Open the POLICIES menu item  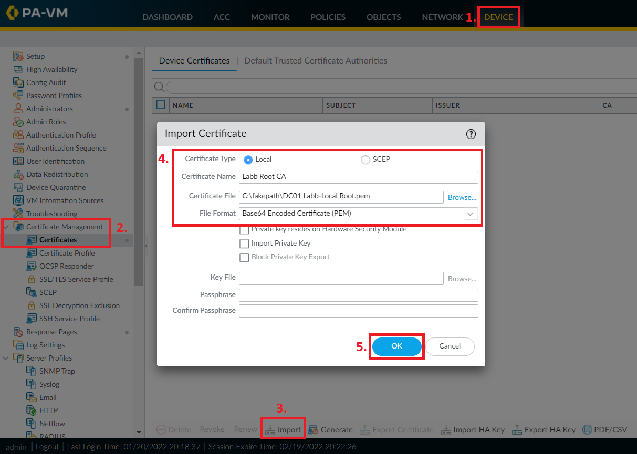point(328,17)
